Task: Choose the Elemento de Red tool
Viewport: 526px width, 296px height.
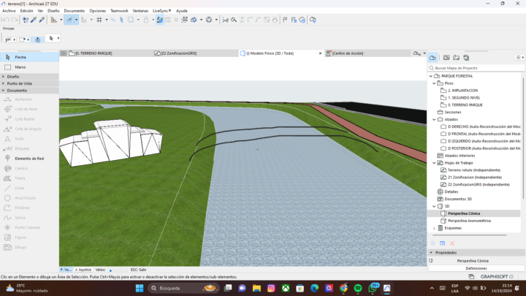Action: point(29,158)
